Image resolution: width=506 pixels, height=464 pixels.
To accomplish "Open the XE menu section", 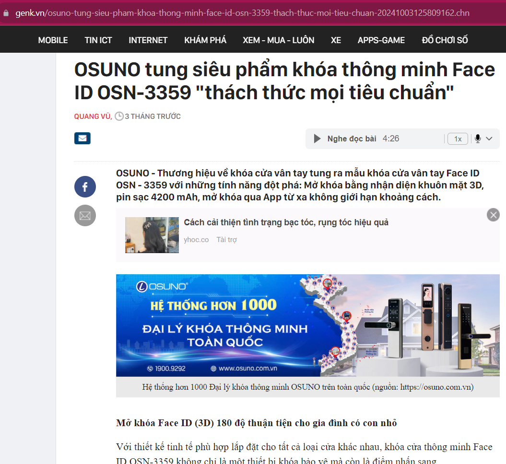I will (x=336, y=40).
